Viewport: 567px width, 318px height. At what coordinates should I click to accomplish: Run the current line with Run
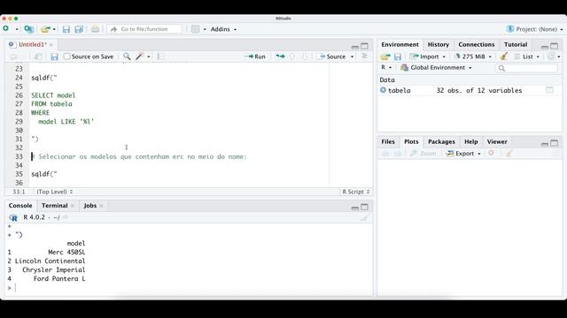(255, 57)
